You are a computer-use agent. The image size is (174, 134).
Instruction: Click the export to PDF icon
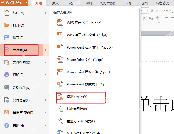(x=60, y=121)
